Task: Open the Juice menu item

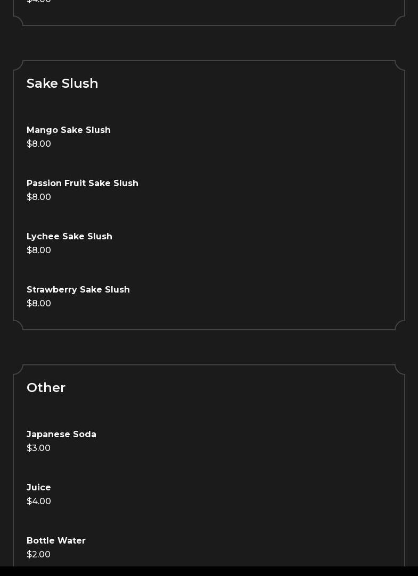Action: (38, 488)
